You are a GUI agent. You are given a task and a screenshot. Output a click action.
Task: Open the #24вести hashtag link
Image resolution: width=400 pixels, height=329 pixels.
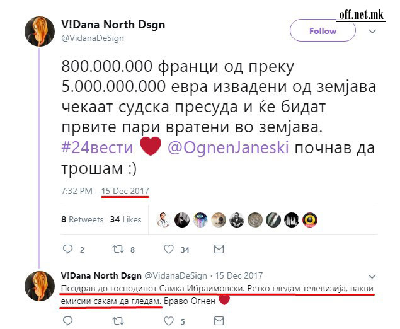coord(97,147)
